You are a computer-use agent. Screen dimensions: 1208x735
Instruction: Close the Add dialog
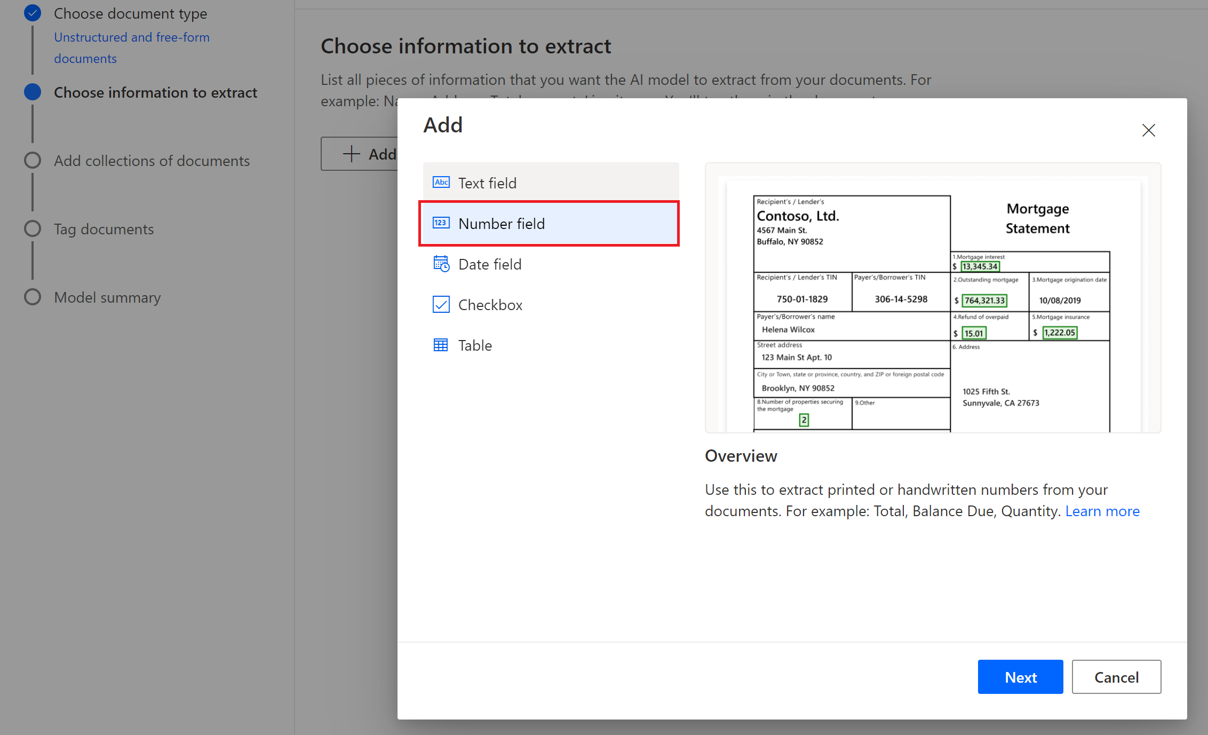pos(1148,130)
